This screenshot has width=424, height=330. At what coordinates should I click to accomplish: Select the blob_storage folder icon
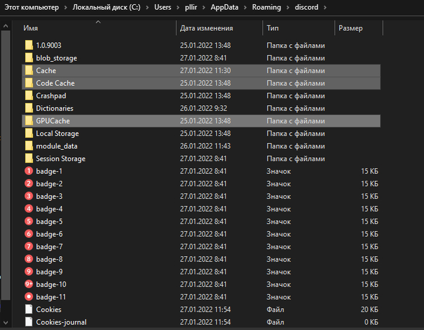coord(28,58)
